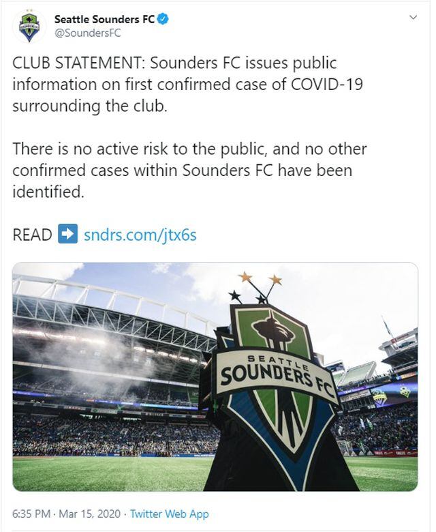
Task: Click the green grass field in the photo
Action: pos(102,473)
